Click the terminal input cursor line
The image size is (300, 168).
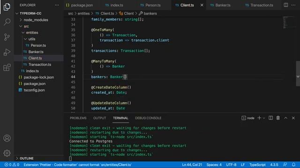point(70,159)
